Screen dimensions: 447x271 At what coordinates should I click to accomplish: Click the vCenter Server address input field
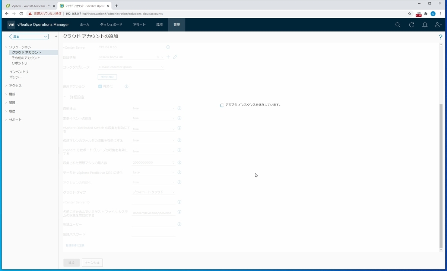coord(131,48)
